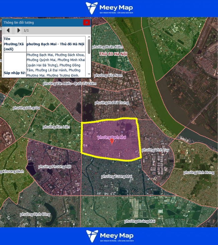Select the phường Hai Bà Trưng region label
Screen dimensions: 218x245
111,103
